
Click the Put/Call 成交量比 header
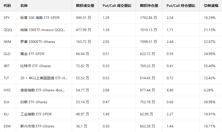(117, 6)
